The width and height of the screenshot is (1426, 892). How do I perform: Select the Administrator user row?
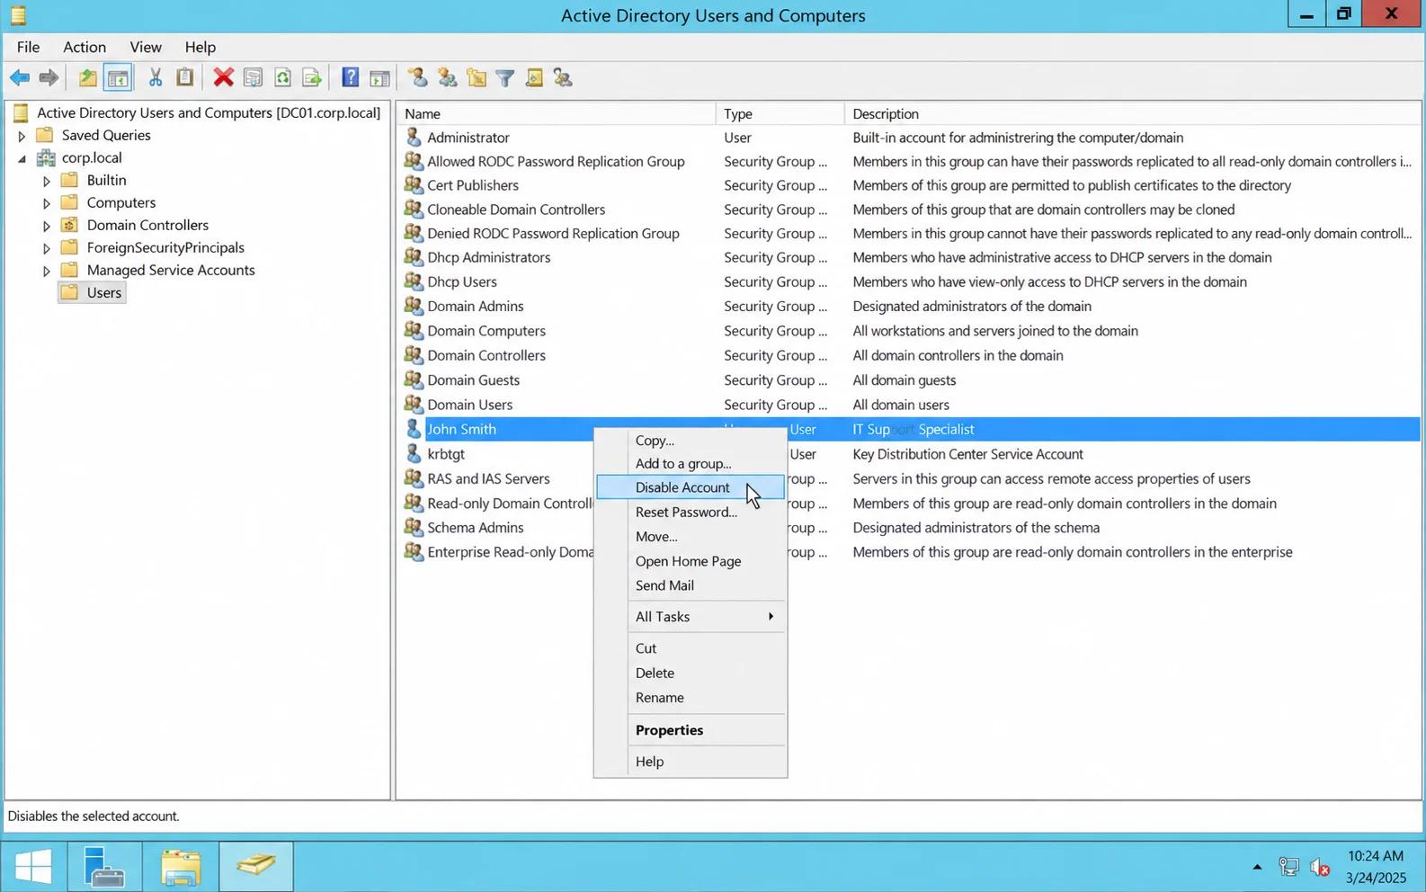tap(908, 138)
